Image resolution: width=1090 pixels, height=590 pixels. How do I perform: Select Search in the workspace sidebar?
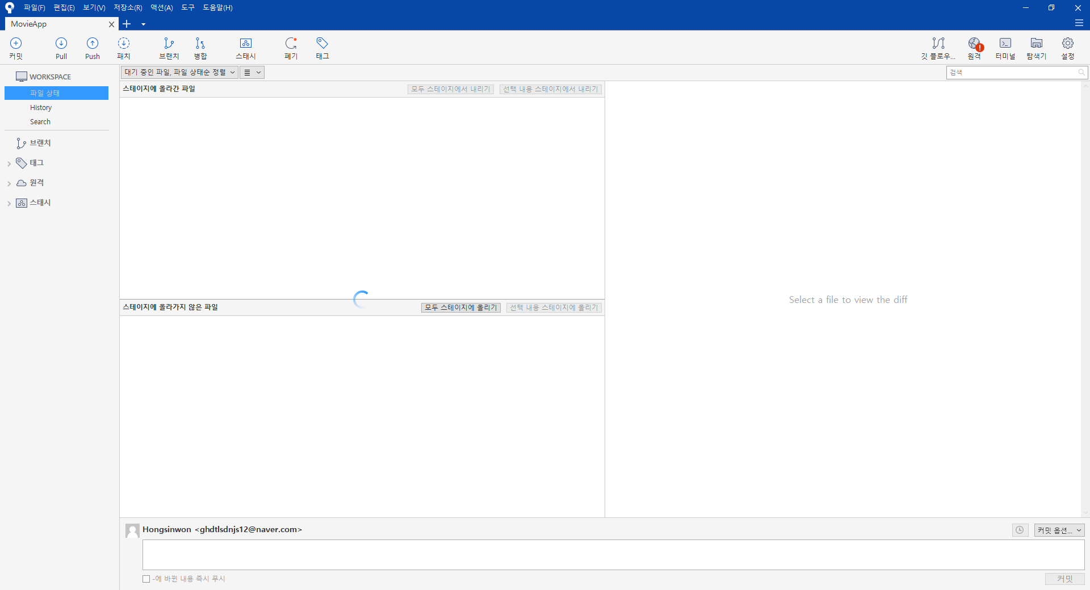tap(40, 122)
